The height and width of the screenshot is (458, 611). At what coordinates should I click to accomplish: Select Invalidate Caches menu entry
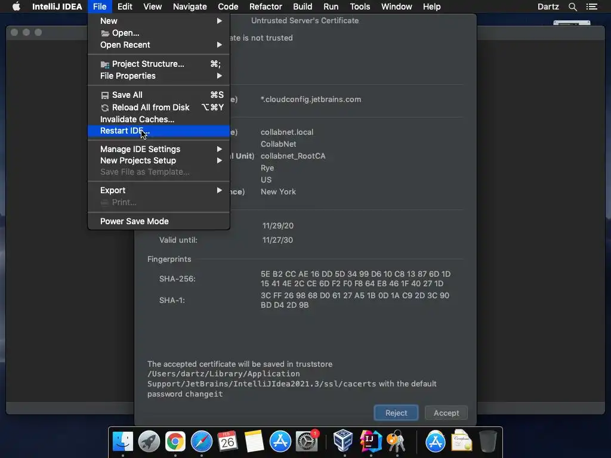coord(159,119)
